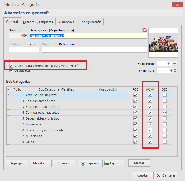Click the Código Referencia input field

tap(24, 50)
